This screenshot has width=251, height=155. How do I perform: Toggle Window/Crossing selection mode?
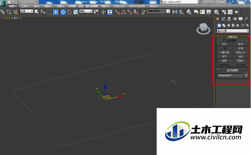click(x=56, y=12)
